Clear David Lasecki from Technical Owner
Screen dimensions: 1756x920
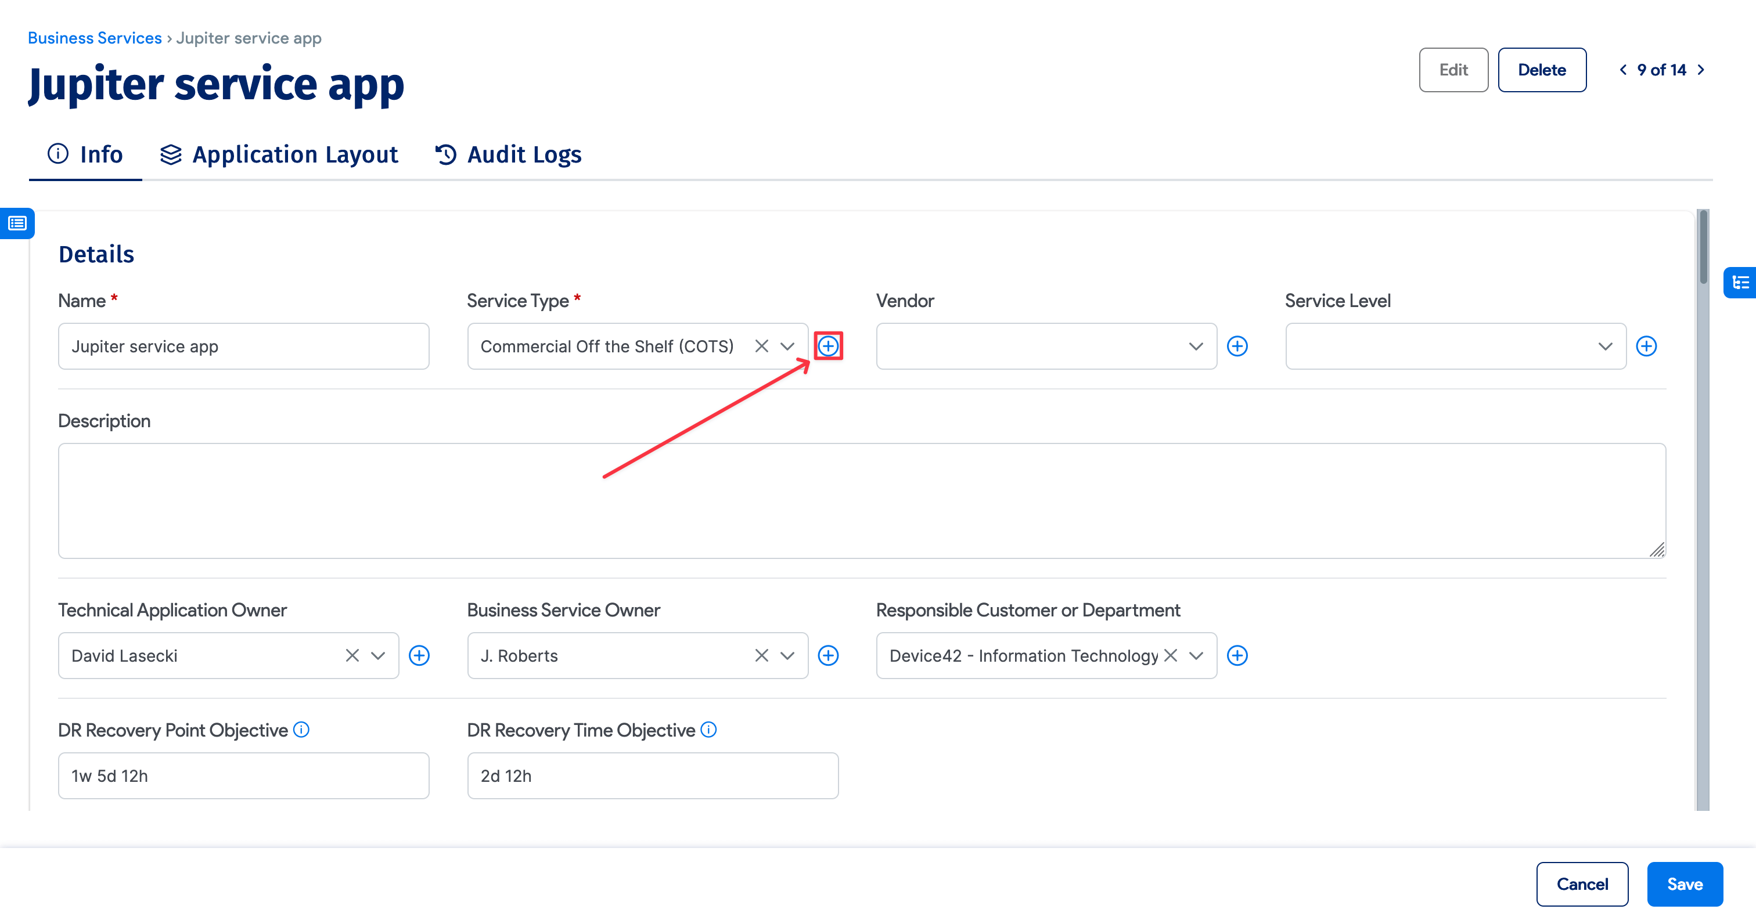(352, 655)
